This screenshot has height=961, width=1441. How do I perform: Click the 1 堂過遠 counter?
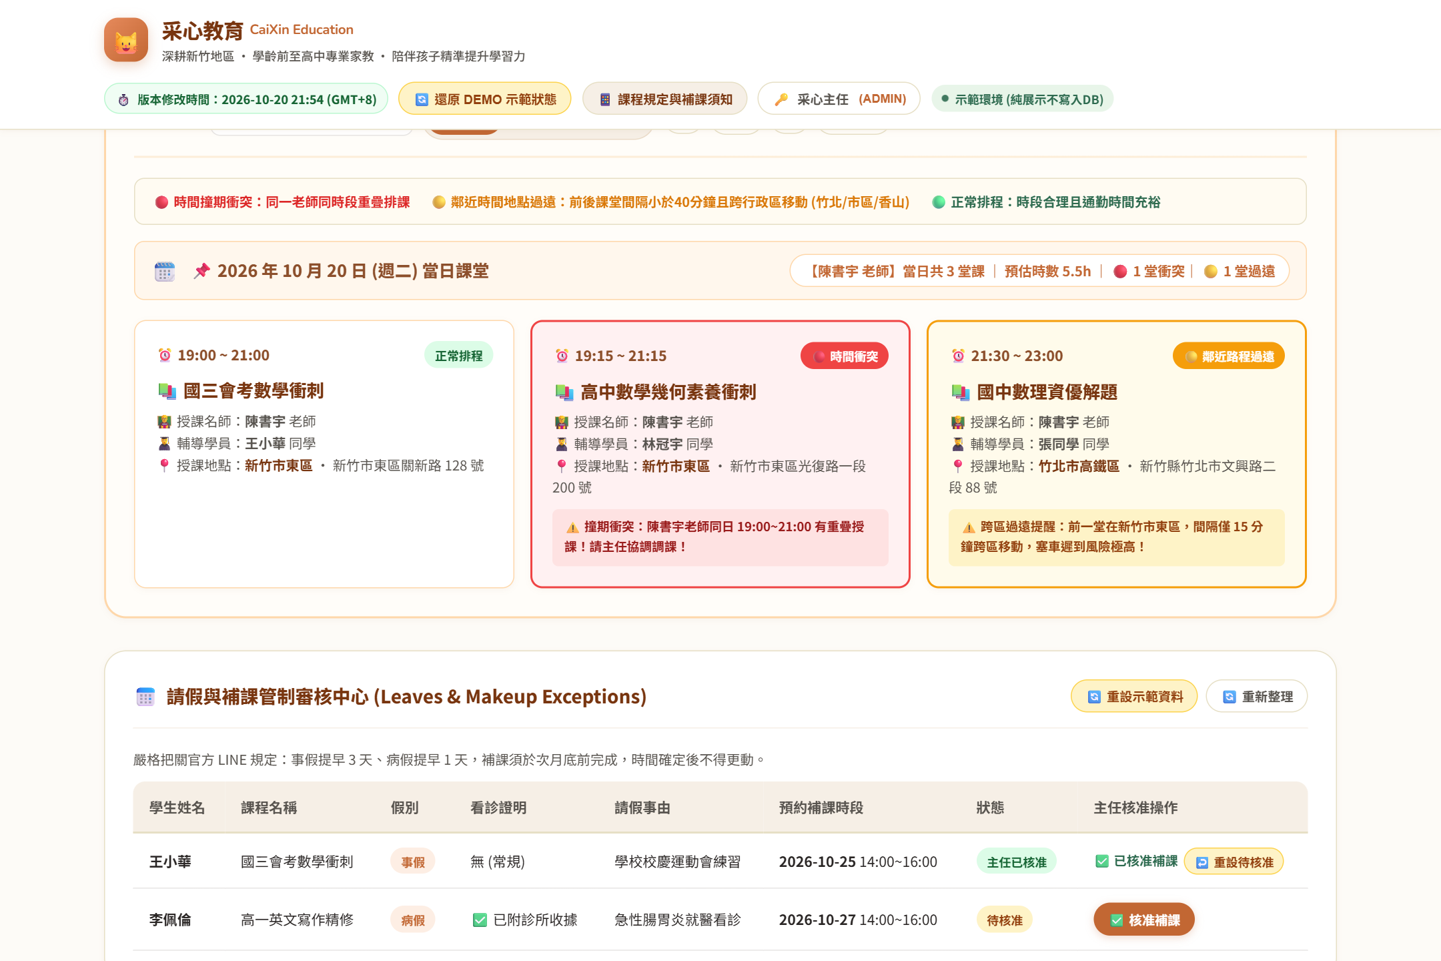tap(1240, 272)
